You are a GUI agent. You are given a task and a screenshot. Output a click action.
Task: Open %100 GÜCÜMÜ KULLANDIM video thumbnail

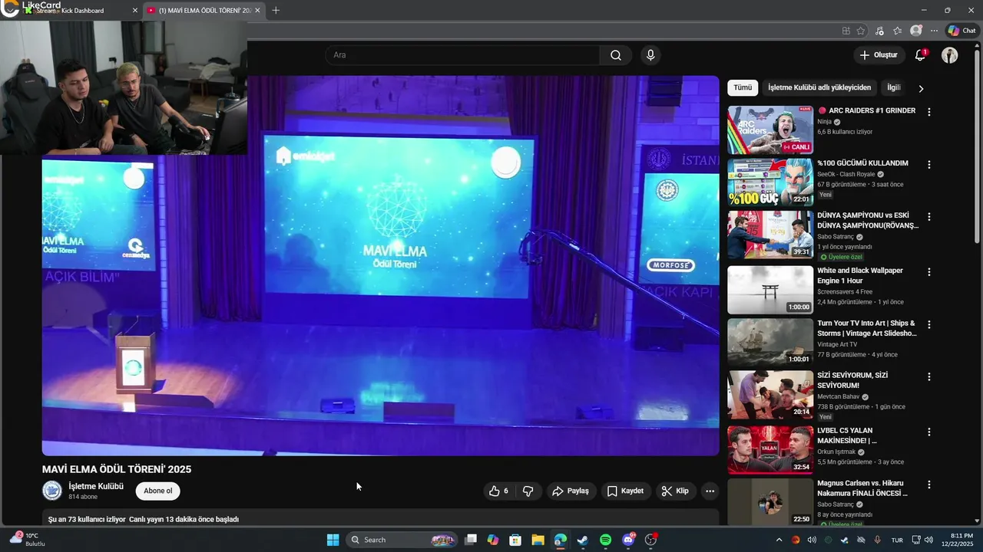(770, 182)
